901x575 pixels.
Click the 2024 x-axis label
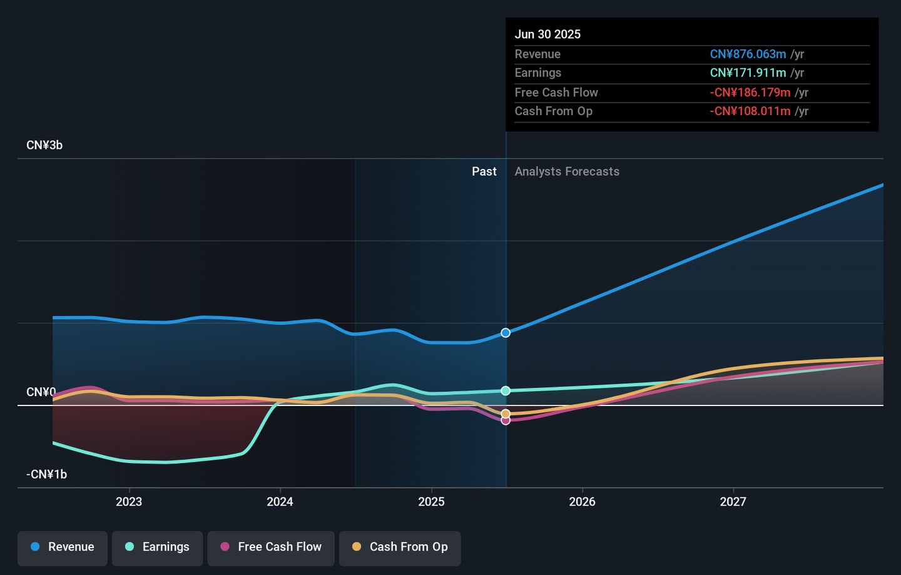click(280, 502)
